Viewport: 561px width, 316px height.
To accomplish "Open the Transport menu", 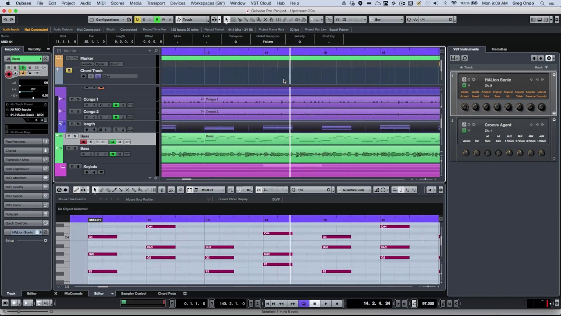I will click(156, 3).
